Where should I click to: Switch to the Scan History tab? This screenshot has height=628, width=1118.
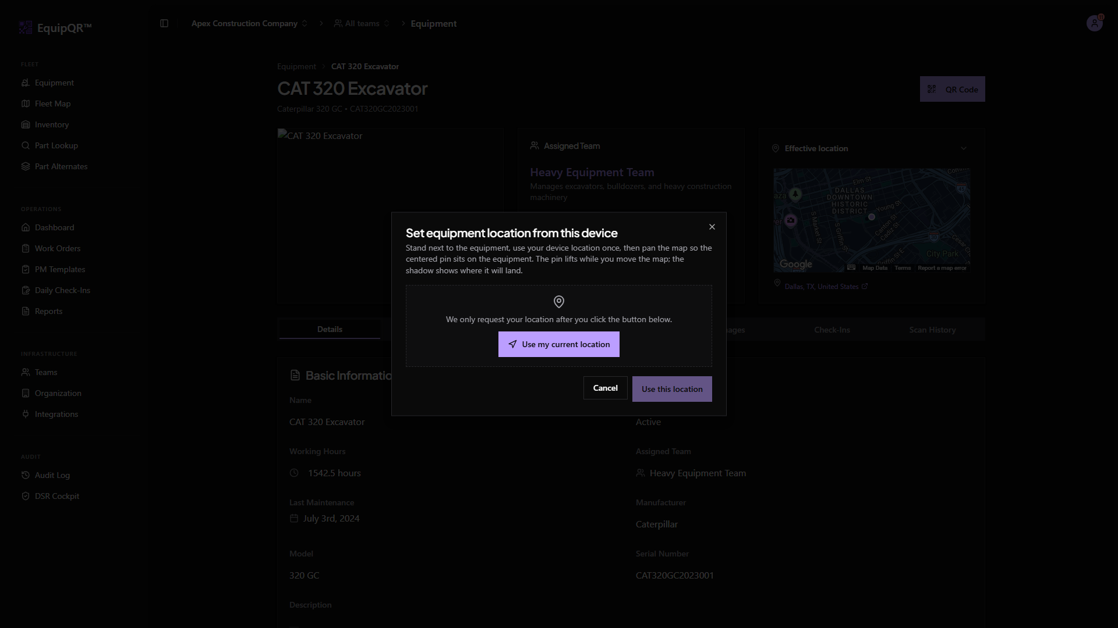point(932,330)
